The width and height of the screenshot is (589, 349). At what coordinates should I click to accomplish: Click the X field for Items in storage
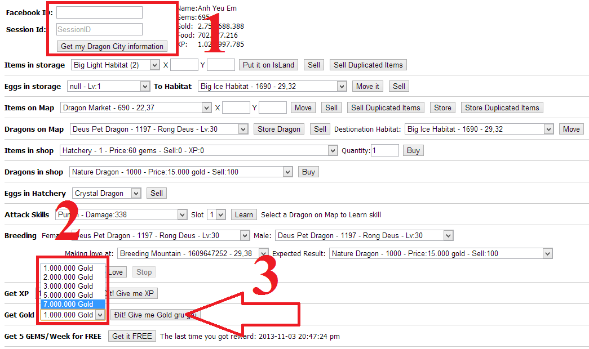184,65
